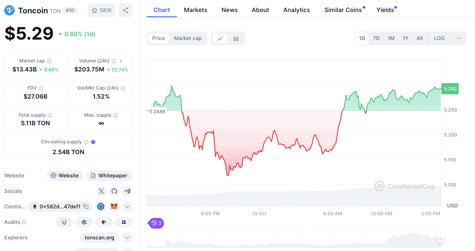Select line chart view icon
Viewport: 475px width, 251px height.
[x=220, y=38]
